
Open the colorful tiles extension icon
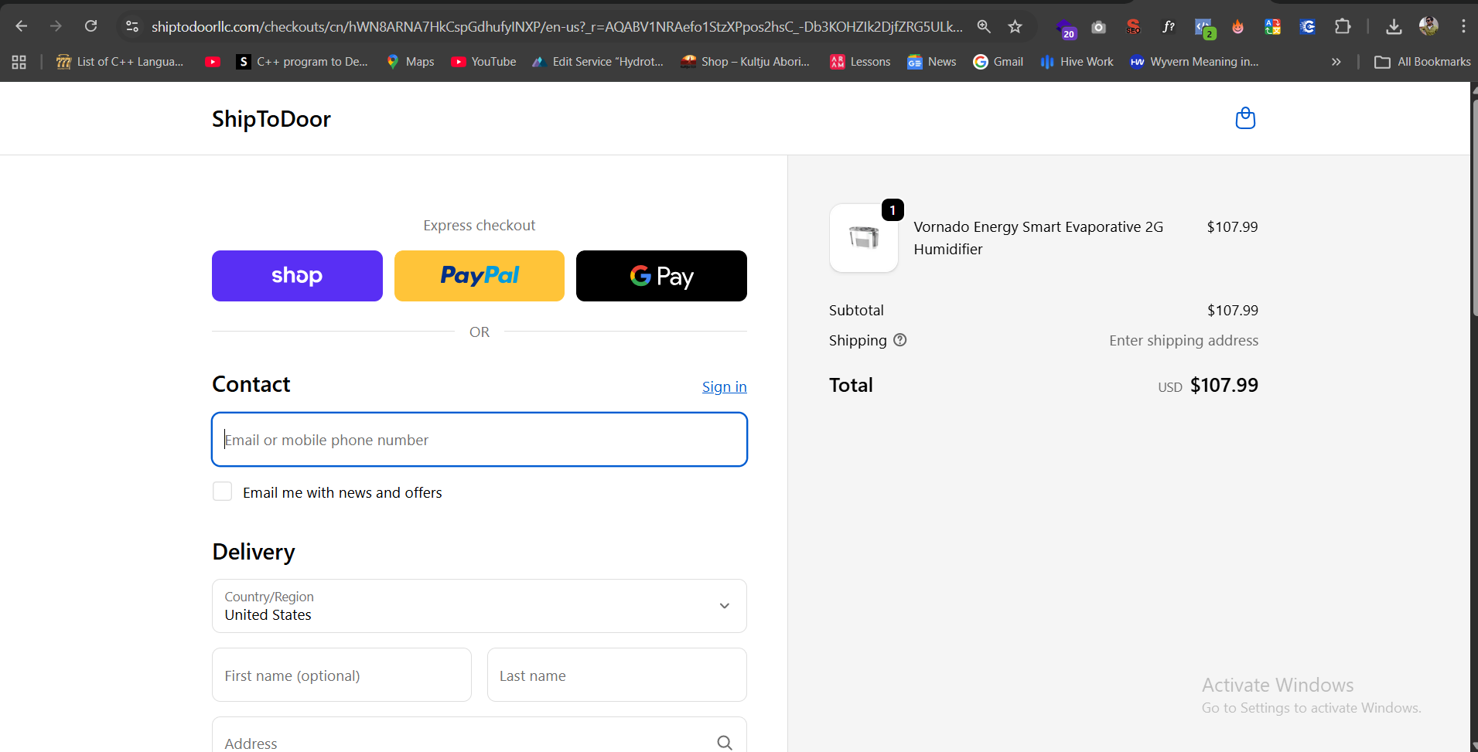click(x=1272, y=27)
